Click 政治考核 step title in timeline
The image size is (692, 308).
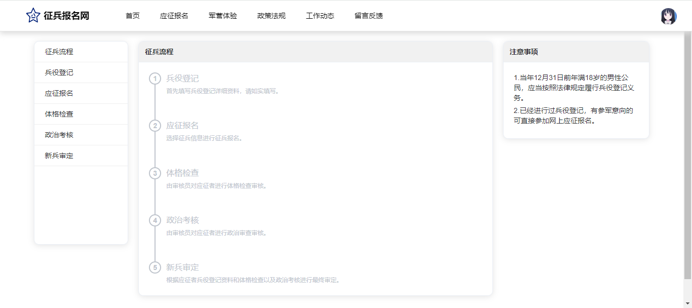pos(182,220)
